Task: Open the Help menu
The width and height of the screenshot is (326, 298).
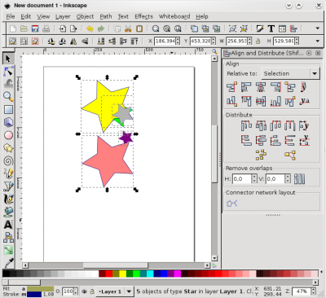Action: pos(202,16)
